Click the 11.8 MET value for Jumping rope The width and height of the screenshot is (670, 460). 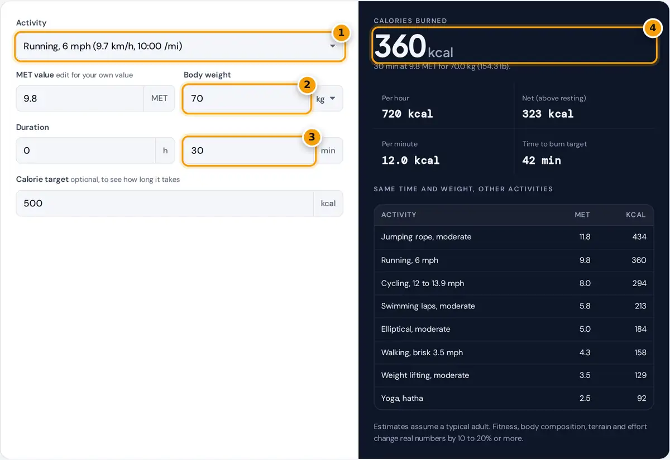tap(585, 237)
